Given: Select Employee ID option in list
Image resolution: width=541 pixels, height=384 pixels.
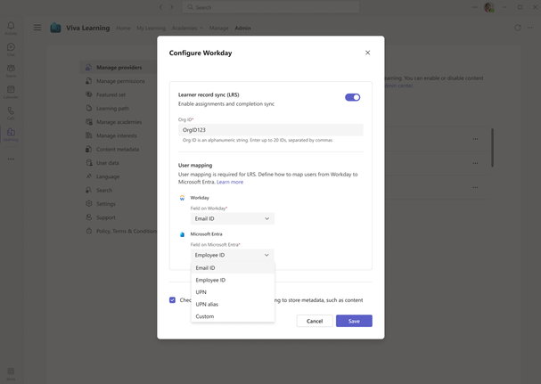Looking at the screenshot, I should point(233,280).
